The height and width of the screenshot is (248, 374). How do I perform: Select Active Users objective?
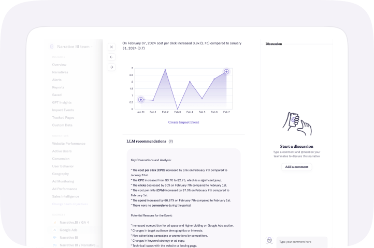click(62, 151)
